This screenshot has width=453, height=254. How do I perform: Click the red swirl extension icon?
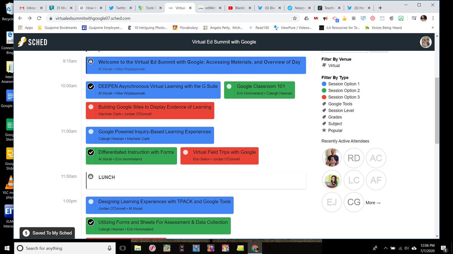[372, 18]
